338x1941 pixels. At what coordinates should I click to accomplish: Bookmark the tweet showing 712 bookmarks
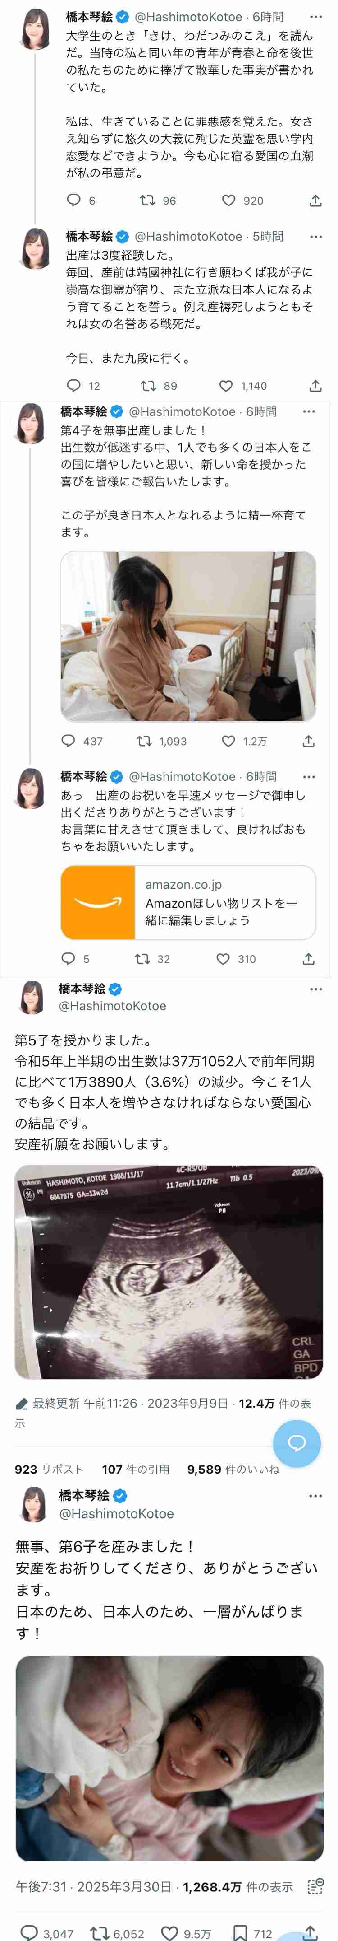point(240,1927)
